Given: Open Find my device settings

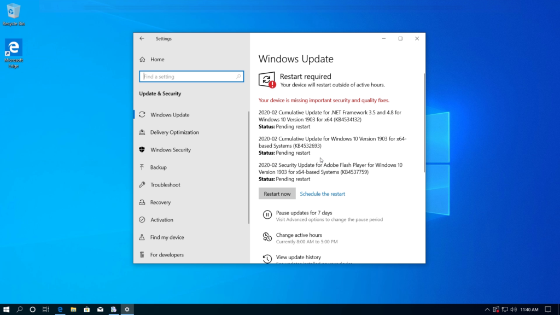Looking at the screenshot, I should (167, 237).
